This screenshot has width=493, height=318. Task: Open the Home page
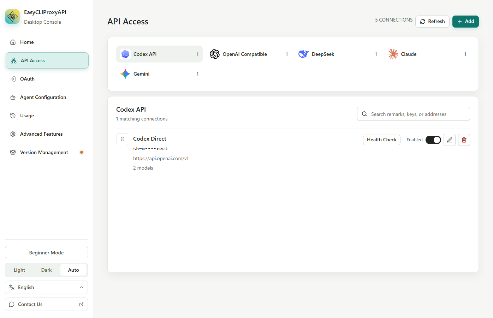click(x=47, y=42)
